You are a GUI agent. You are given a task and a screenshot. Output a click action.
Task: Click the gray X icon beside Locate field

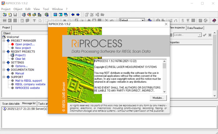(210, 35)
